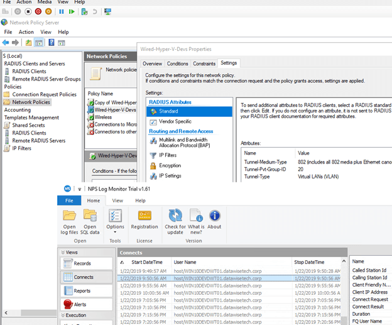Select Connections to Microsoft policy row

pyautogui.click(x=112, y=124)
